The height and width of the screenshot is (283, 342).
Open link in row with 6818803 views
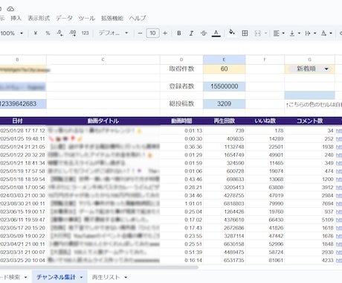[339, 203]
